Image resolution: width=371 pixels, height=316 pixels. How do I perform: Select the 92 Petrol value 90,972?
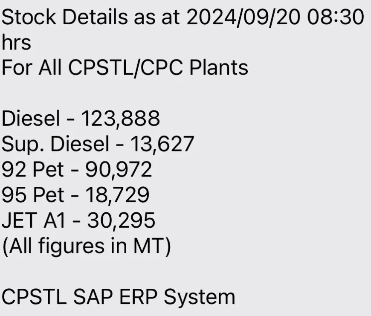119,169
